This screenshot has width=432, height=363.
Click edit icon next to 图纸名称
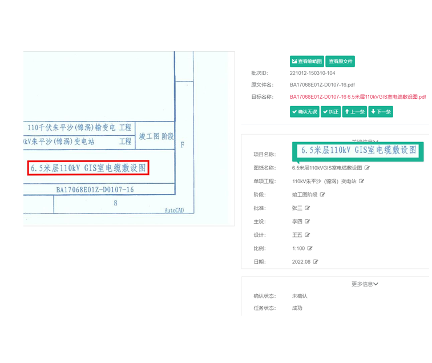pos(367,168)
